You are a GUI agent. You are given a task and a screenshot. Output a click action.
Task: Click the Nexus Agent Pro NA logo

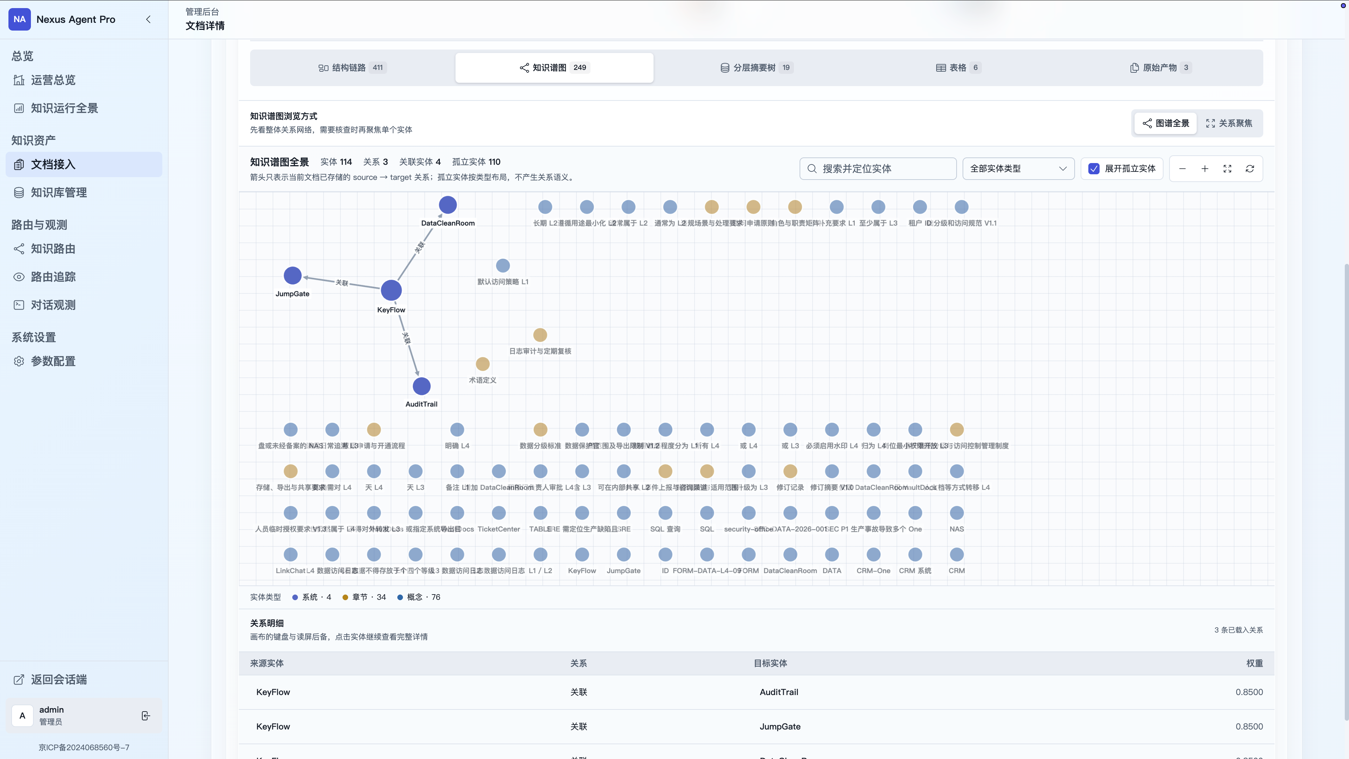[x=19, y=19]
